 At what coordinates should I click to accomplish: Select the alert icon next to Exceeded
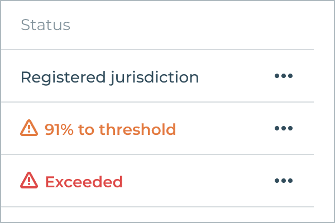click(x=29, y=180)
